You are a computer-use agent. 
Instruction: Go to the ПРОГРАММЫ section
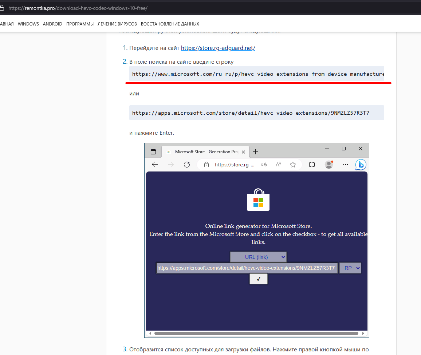(80, 24)
